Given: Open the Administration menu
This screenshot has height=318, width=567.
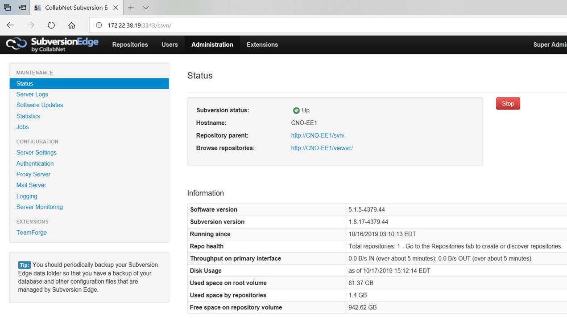Looking at the screenshot, I should [212, 45].
